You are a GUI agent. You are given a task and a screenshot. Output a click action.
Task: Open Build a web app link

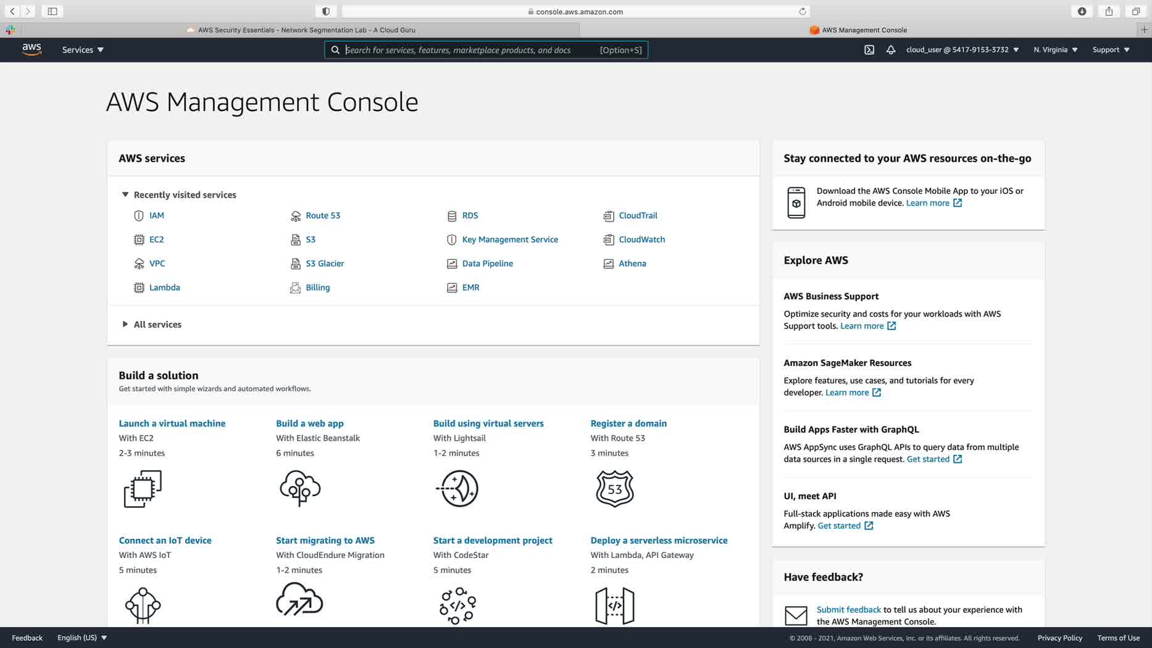coord(310,423)
